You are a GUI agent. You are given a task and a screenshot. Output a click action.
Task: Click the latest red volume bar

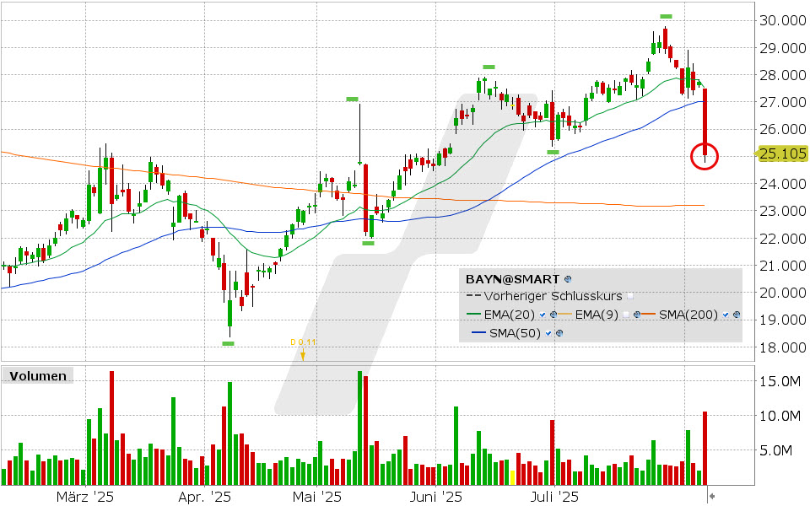705,448
